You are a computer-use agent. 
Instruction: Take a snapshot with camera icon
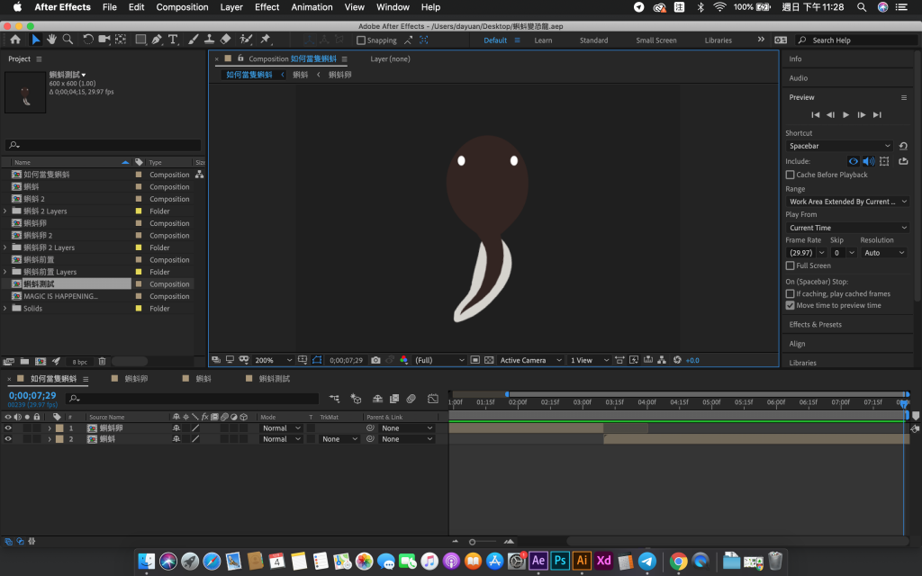pos(375,360)
